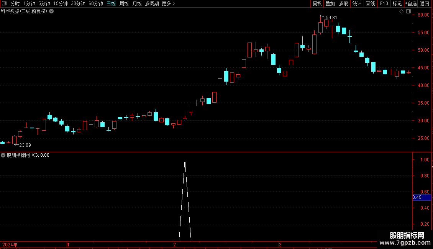Viewport: 433px width, 249px height.
Task: Click the 45.00 price axis label
Action: point(423,68)
